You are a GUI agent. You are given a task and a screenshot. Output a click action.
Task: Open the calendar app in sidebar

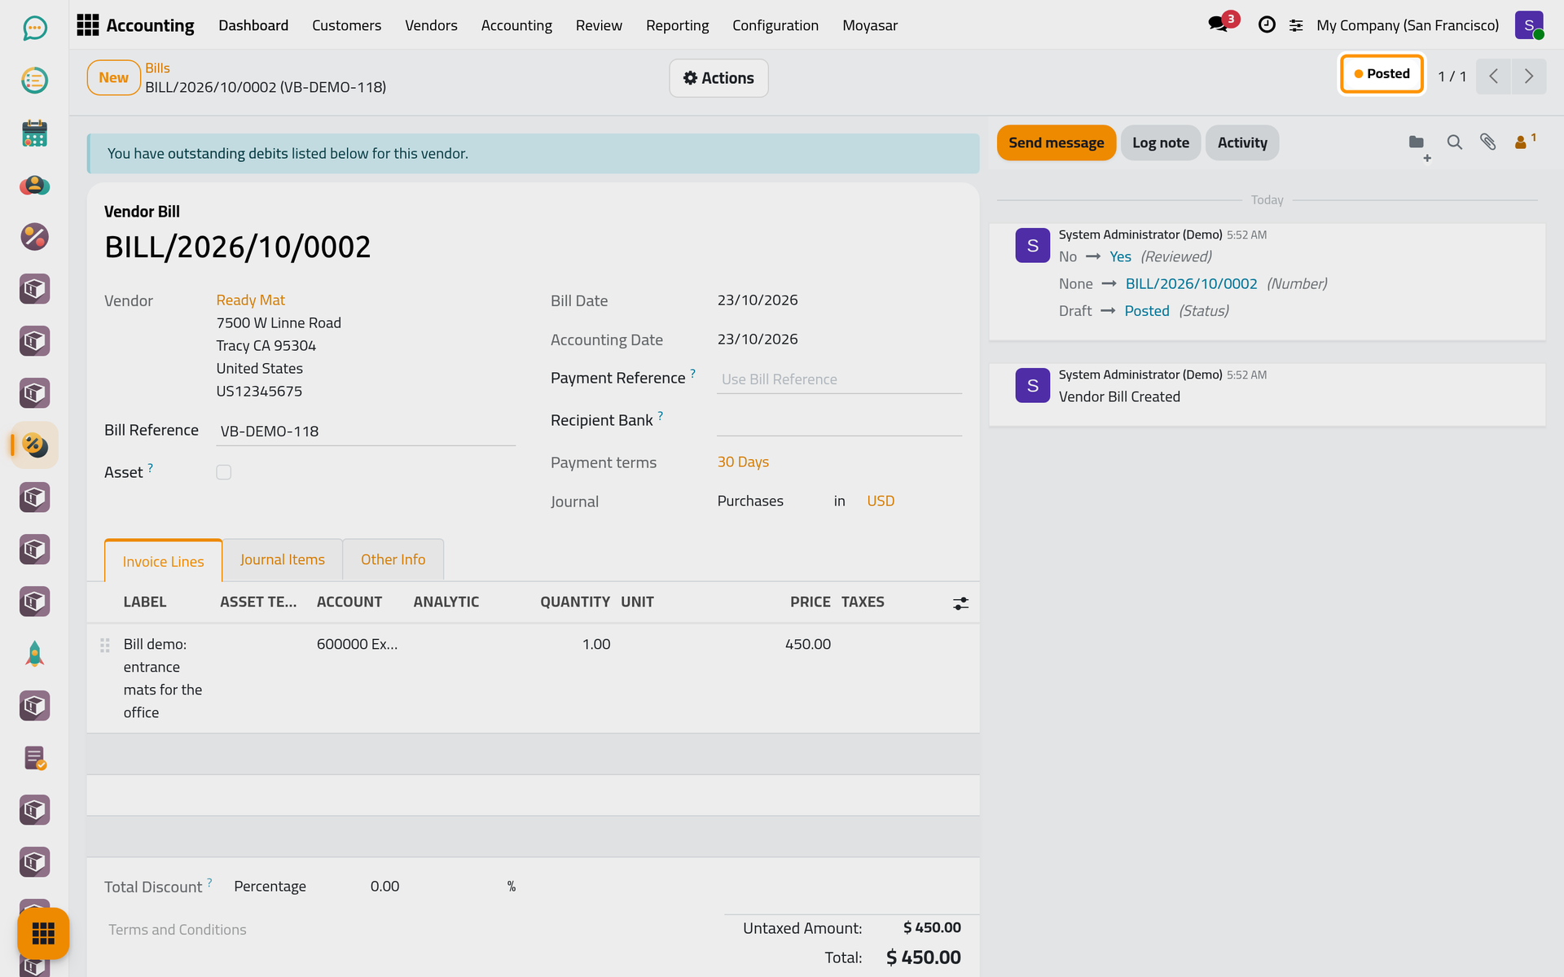pos(34,133)
